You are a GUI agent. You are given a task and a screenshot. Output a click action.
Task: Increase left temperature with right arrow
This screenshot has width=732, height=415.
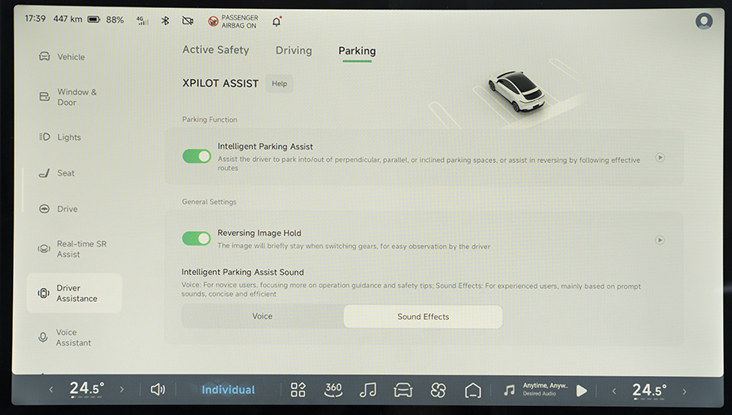click(122, 390)
